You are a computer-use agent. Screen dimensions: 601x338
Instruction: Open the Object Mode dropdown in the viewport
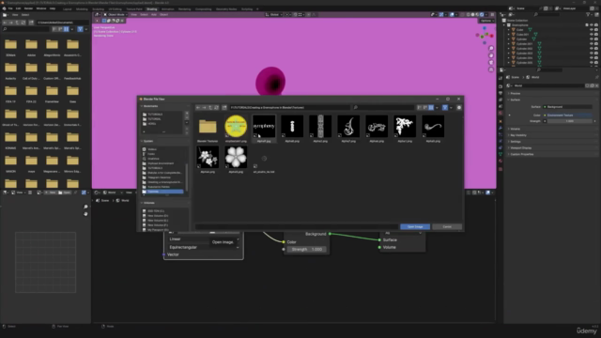tap(116, 15)
